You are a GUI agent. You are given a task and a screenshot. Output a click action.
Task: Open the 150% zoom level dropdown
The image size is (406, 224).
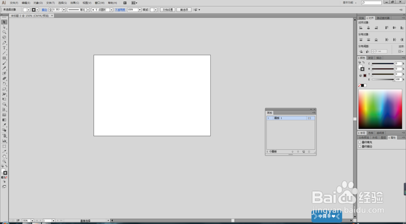pyautogui.click(x=32, y=221)
